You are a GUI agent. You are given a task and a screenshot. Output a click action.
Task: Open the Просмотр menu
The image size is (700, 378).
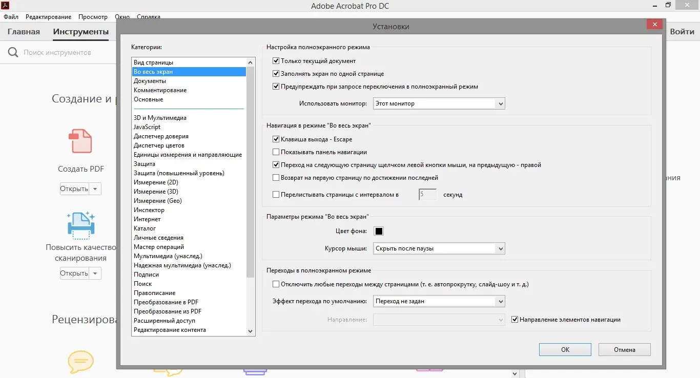coord(93,17)
